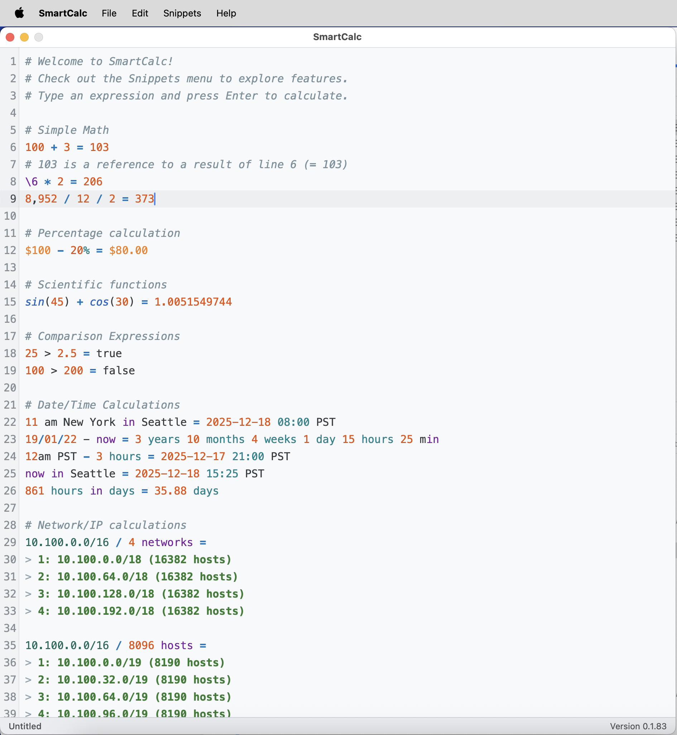Click line number 9 in the gutter
Image resolution: width=677 pixels, height=735 pixels.
point(13,199)
